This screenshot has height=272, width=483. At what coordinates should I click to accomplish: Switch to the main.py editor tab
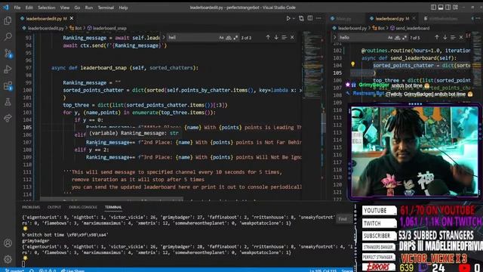(344, 18)
